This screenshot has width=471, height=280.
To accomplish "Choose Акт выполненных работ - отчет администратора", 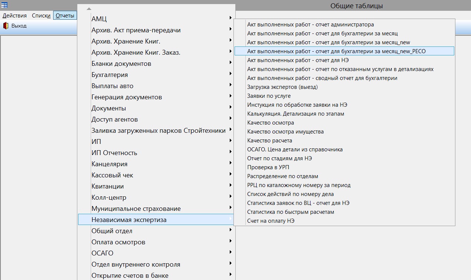I will tap(344, 25).
